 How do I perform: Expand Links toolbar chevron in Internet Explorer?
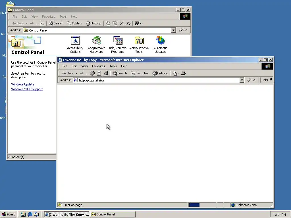tap(271, 79)
